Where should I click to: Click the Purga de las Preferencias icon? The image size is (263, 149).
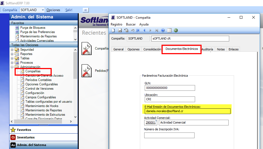[17, 32]
